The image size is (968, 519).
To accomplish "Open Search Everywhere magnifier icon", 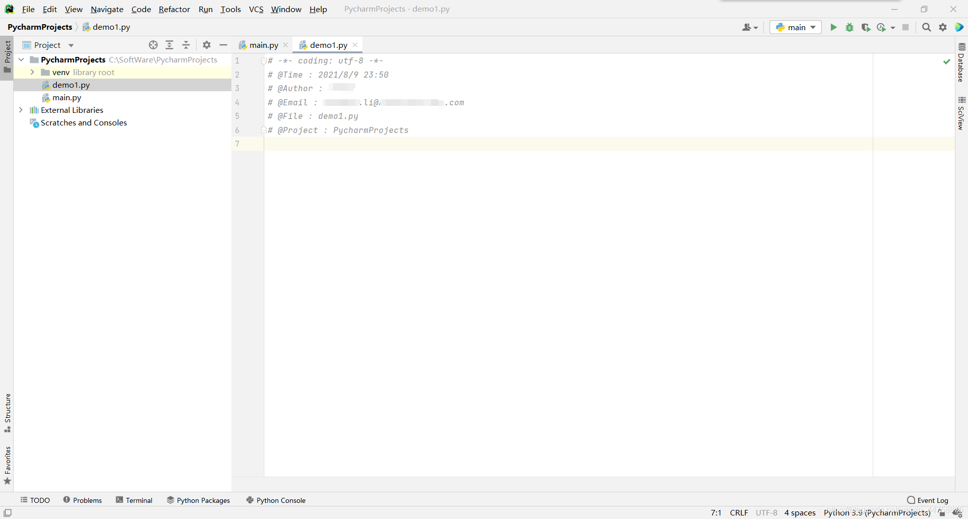I will (x=926, y=27).
